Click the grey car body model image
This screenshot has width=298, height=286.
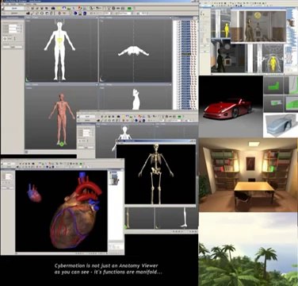pos(281,126)
